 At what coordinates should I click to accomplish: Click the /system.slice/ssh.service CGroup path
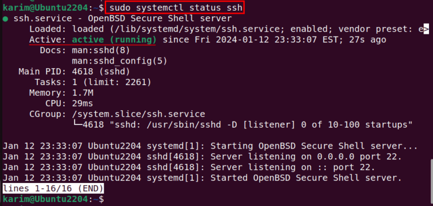click(x=139, y=114)
